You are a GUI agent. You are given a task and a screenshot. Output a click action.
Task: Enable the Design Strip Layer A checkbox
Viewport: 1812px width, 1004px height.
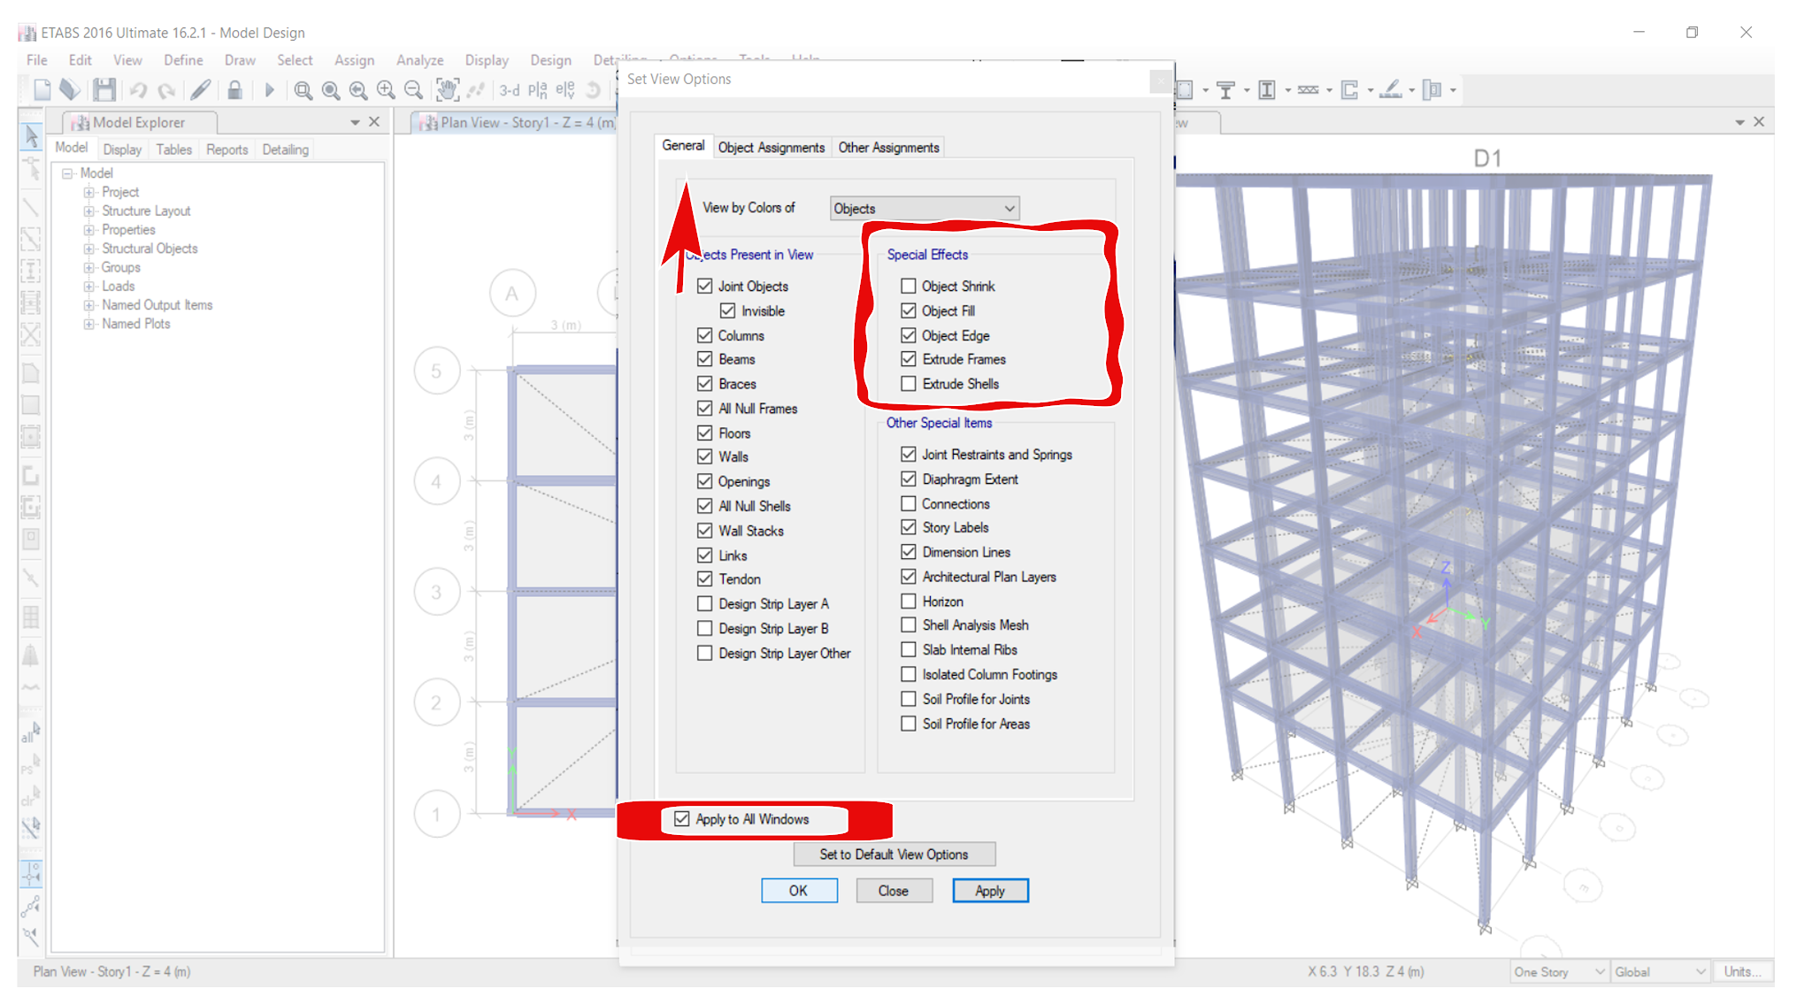(704, 603)
